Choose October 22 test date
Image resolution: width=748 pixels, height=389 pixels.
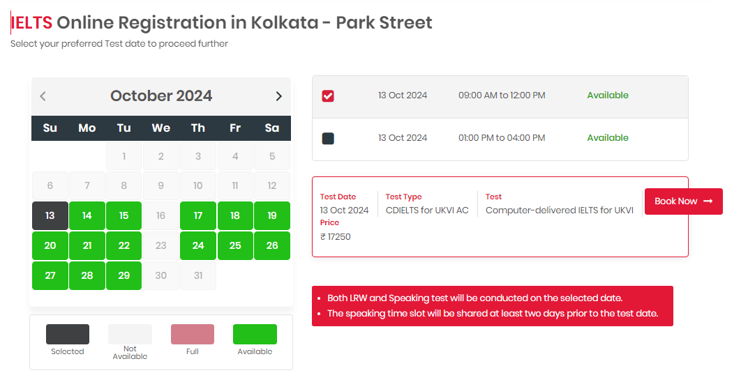124,245
